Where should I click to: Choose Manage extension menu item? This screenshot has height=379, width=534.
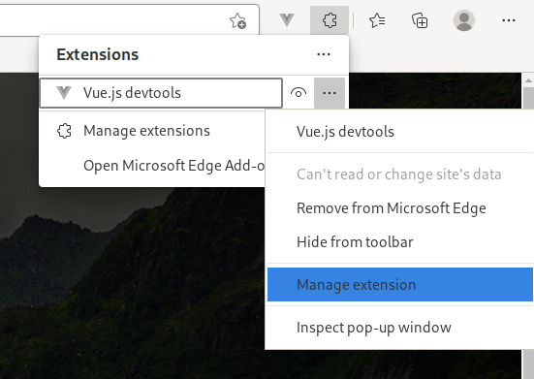tap(400, 284)
